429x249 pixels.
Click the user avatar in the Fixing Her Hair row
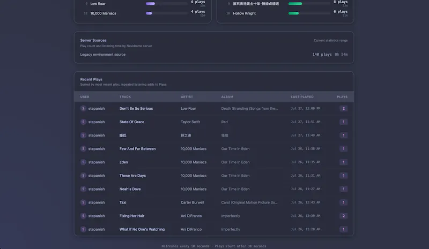tap(83, 216)
